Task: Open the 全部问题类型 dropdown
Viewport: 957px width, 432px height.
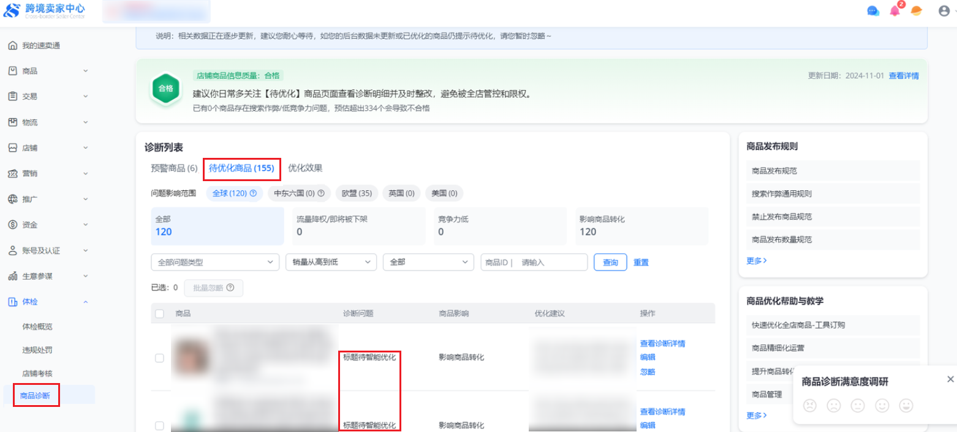Action: tap(214, 262)
